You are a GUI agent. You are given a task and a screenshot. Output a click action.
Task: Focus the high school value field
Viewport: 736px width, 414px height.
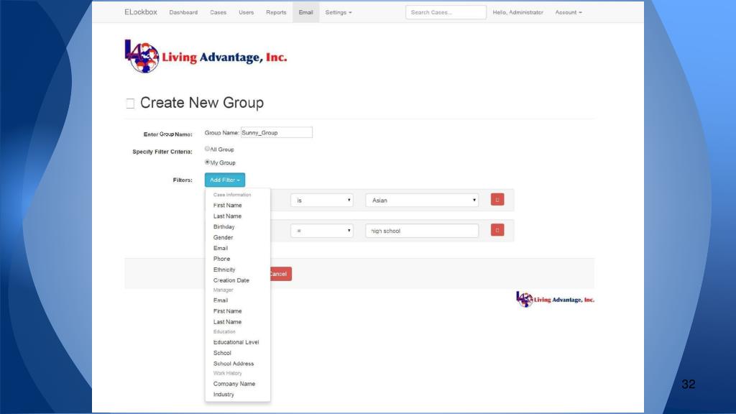click(x=421, y=231)
